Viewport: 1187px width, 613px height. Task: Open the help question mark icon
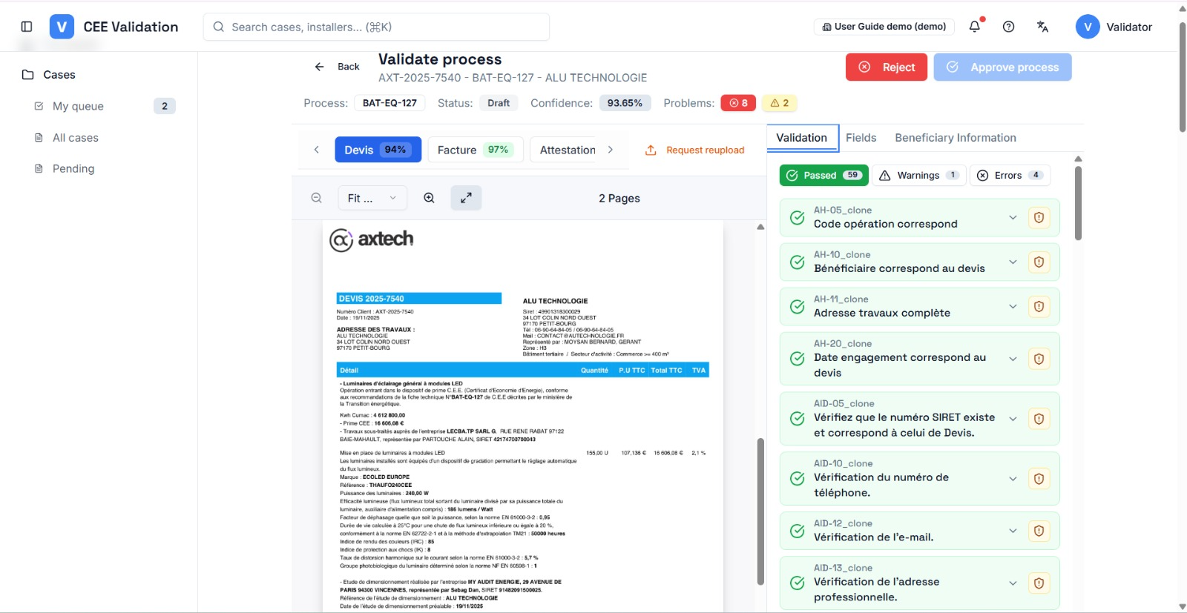click(1008, 27)
